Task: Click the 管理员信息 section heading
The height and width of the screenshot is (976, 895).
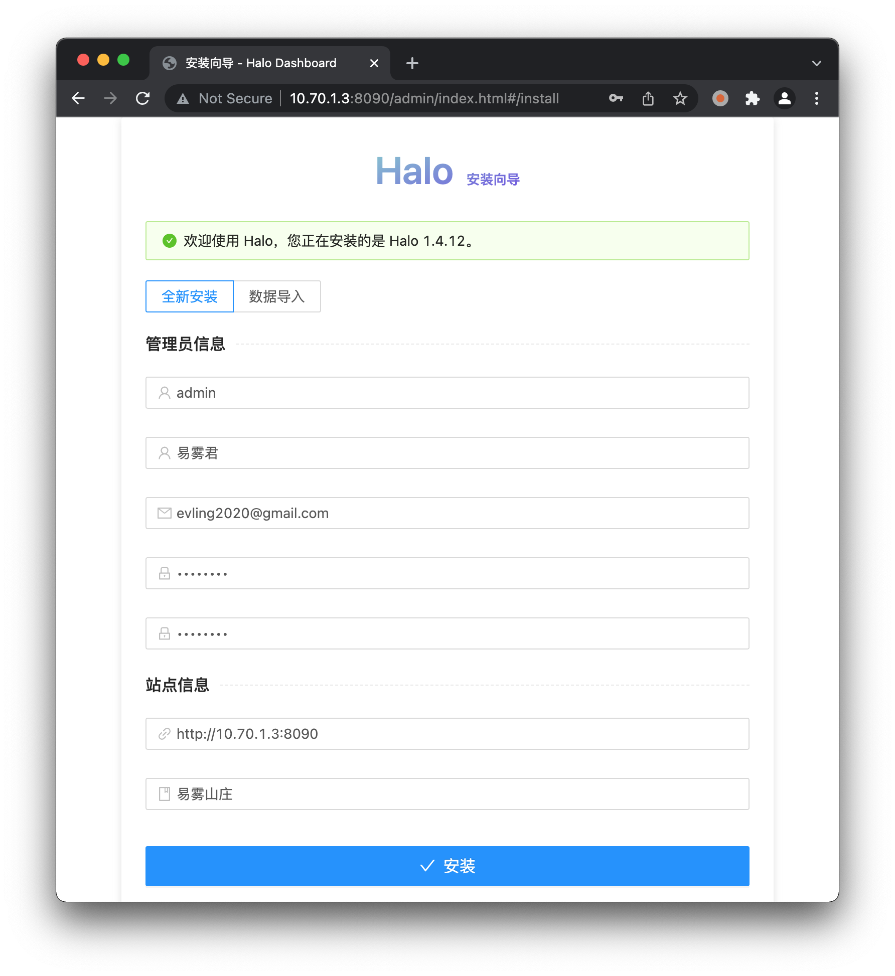Action: [x=186, y=344]
